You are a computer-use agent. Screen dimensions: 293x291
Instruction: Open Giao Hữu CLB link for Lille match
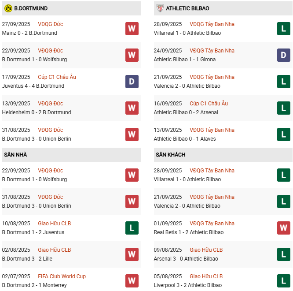pos(54,250)
